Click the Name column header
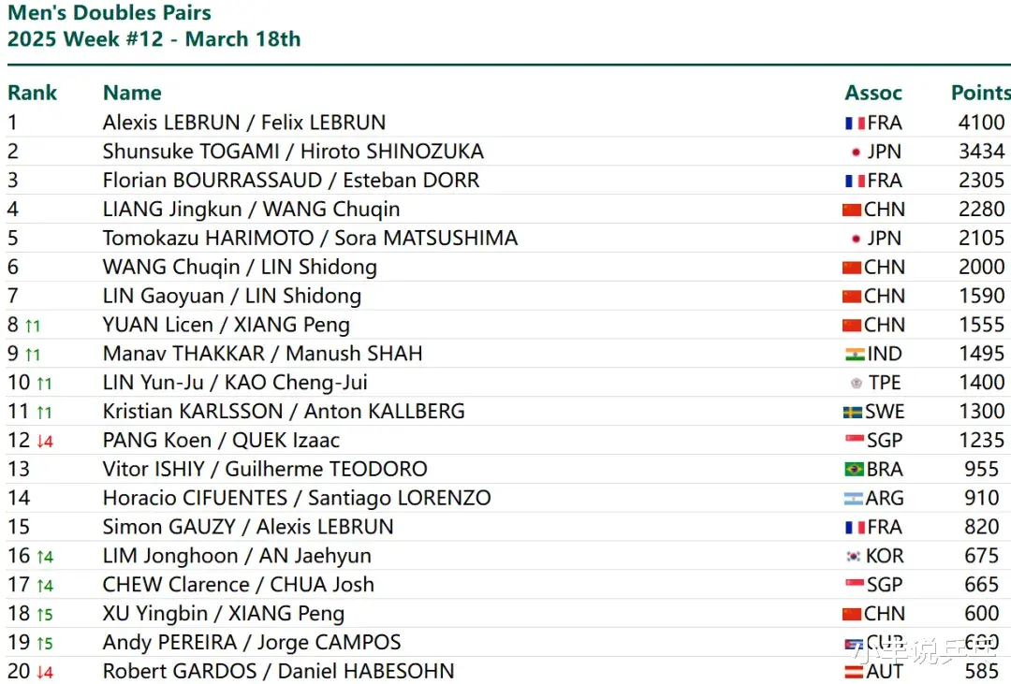 (132, 93)
